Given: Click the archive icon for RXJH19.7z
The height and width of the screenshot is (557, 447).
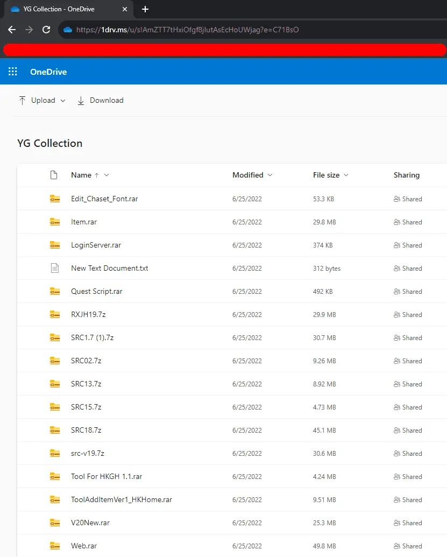Looking at the screenshot, I should click(x=55, y=314).
